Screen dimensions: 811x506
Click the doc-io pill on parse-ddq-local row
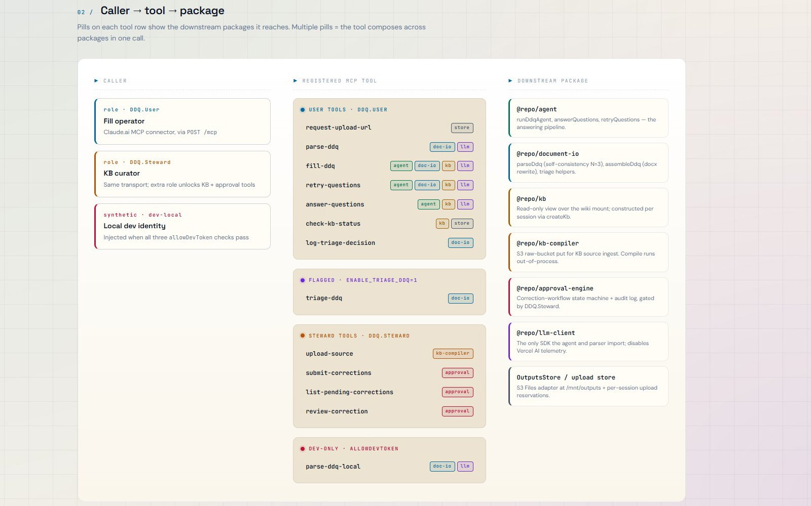442,467
